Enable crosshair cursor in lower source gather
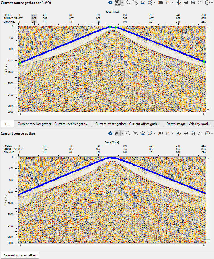This screenshot has width=214, height=259. coord(178,133)
